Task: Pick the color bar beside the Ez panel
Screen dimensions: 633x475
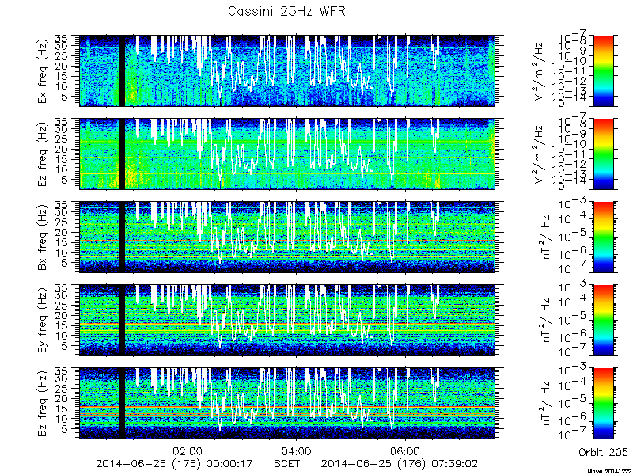Action: tap(603, 154)
